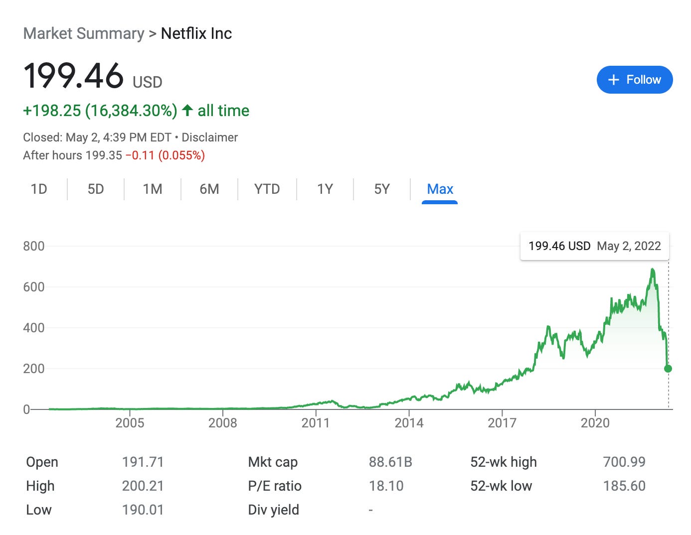Screen dimensions: 691x535
Task: Switch to the 6M chart view
Action: pyautogui.click(x=209, y=189)
